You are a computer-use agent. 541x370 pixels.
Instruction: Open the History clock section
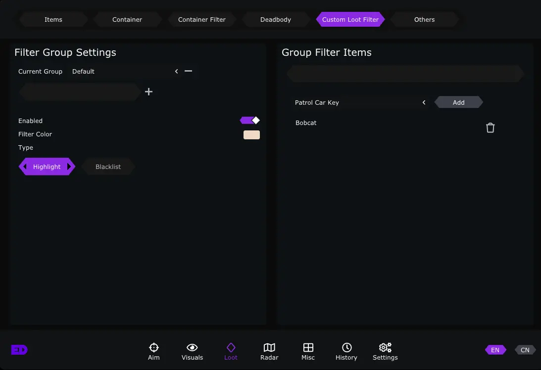click(x=346, y=351)
